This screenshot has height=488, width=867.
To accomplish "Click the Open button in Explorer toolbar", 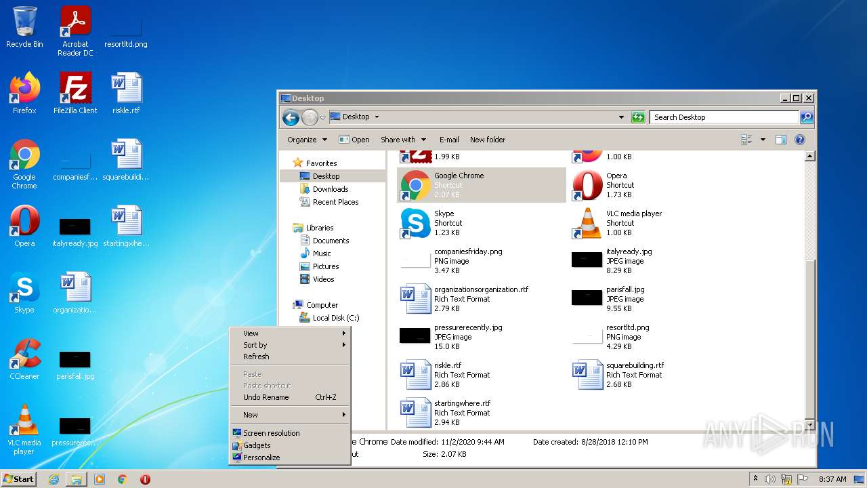I will (354, 140).
